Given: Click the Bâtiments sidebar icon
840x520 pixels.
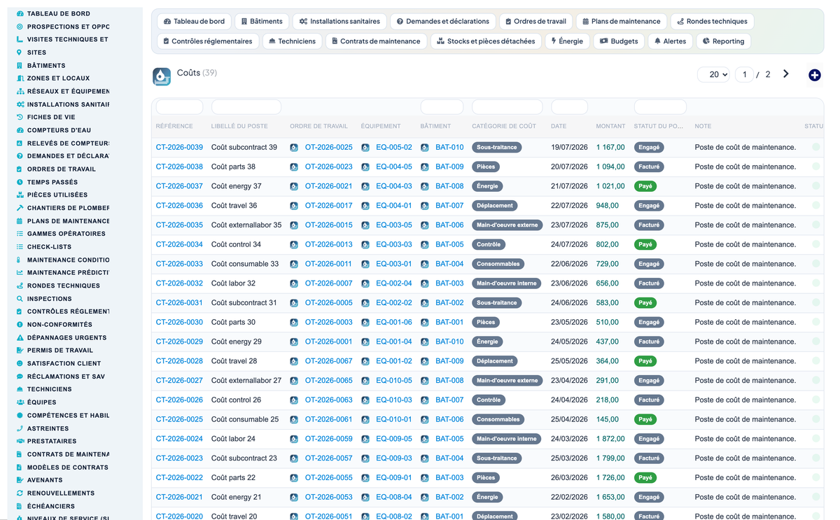Looking at the screenshot, I should 20,65.
